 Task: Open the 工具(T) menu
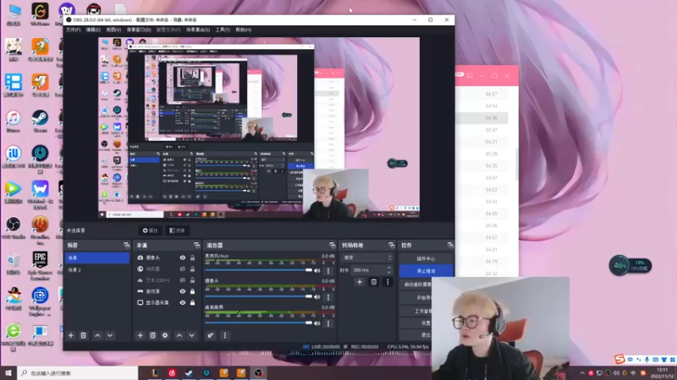click(x=223, y=30)
